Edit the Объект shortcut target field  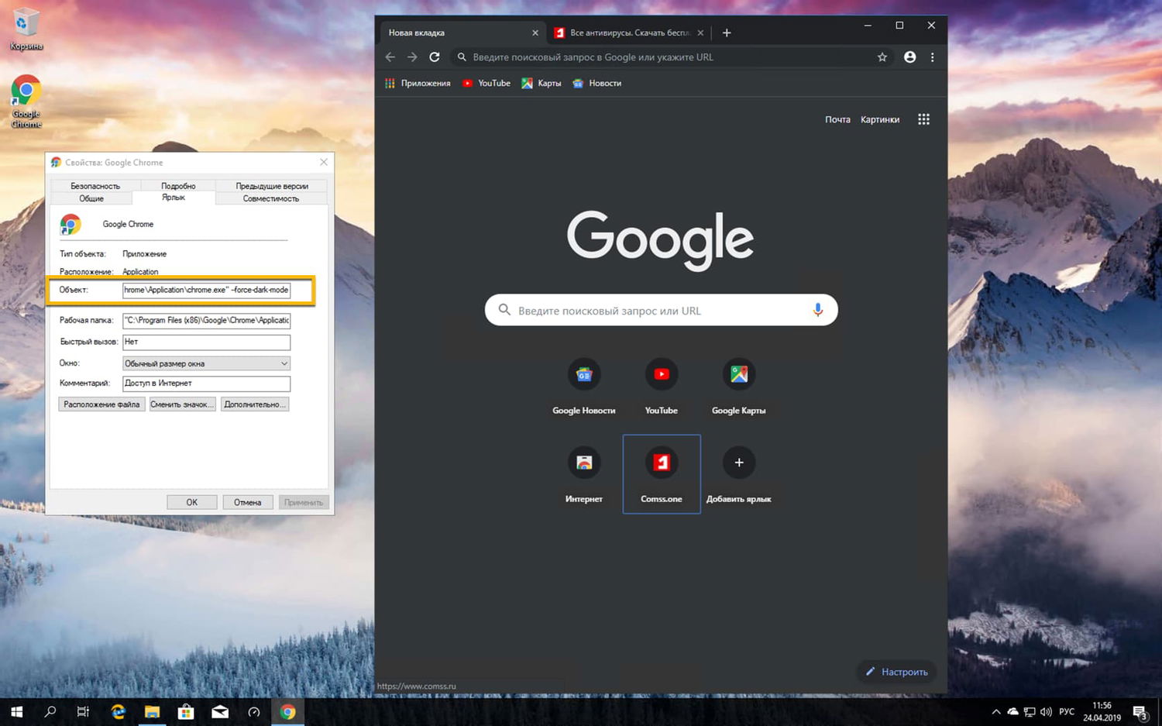click(207, 290)
